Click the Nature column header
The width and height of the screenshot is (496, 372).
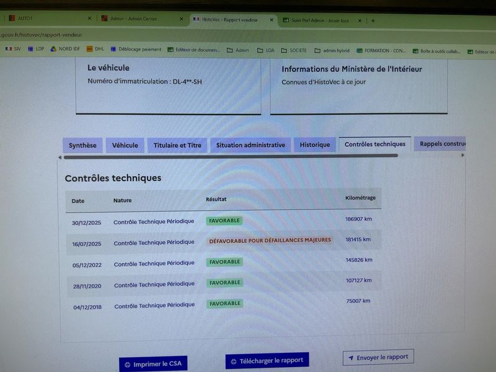coord(122,200)
